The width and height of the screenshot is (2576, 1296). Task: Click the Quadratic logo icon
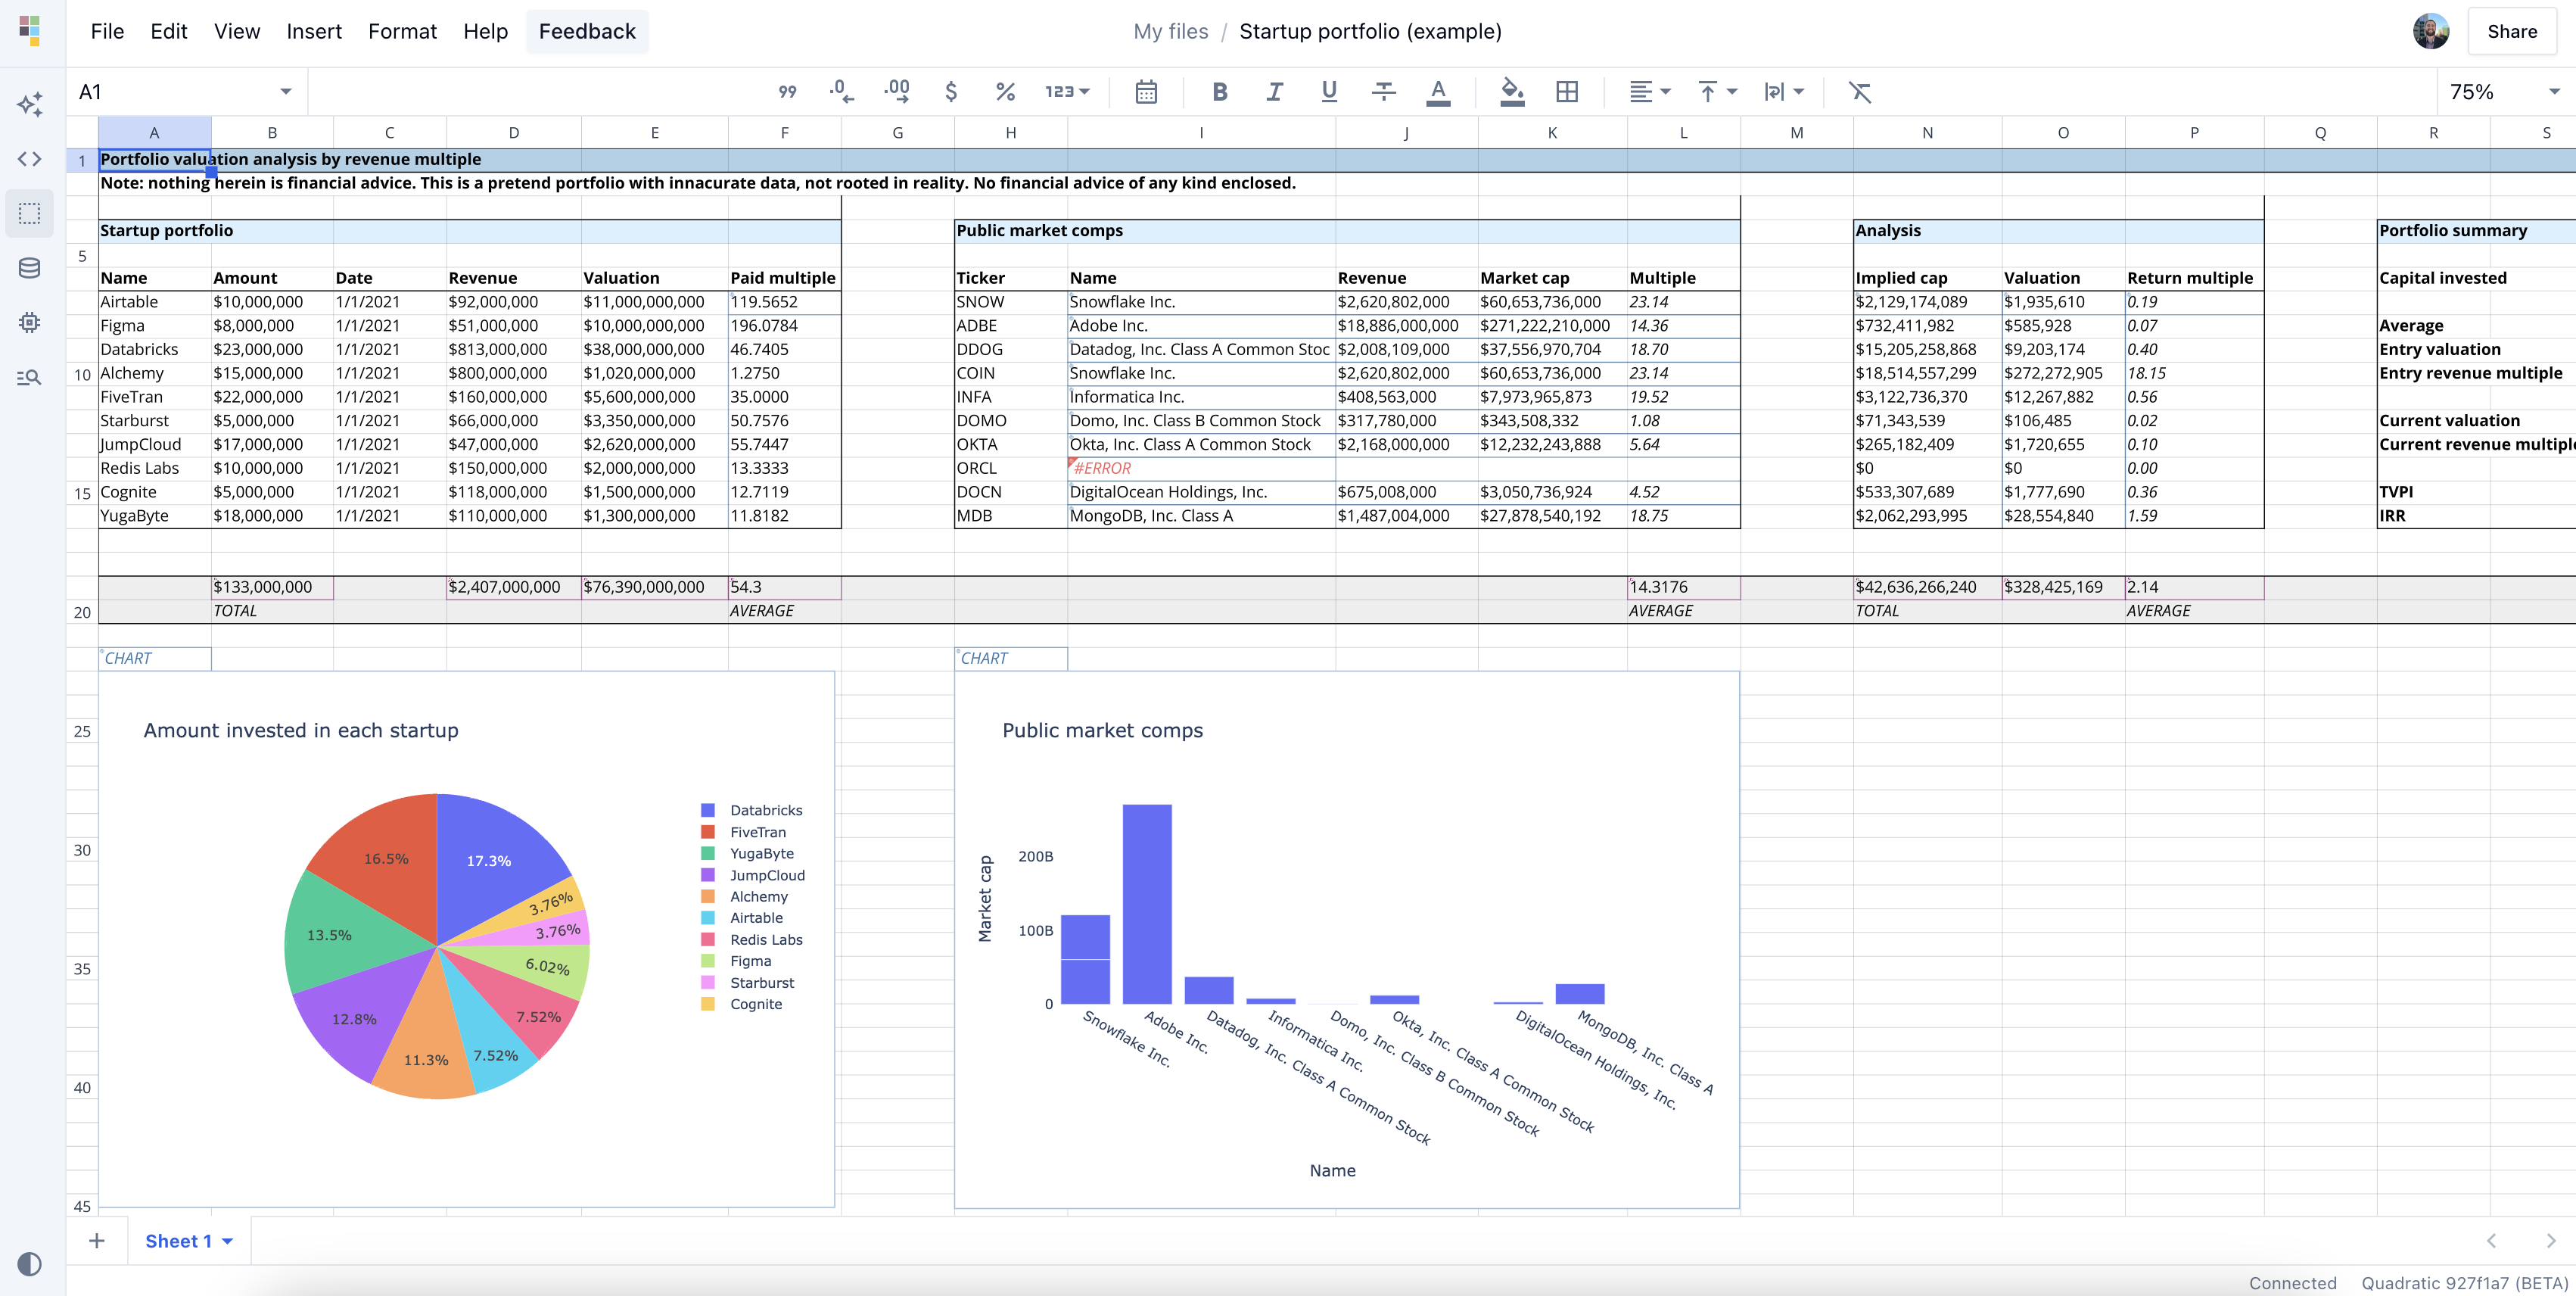click(30, 31)
